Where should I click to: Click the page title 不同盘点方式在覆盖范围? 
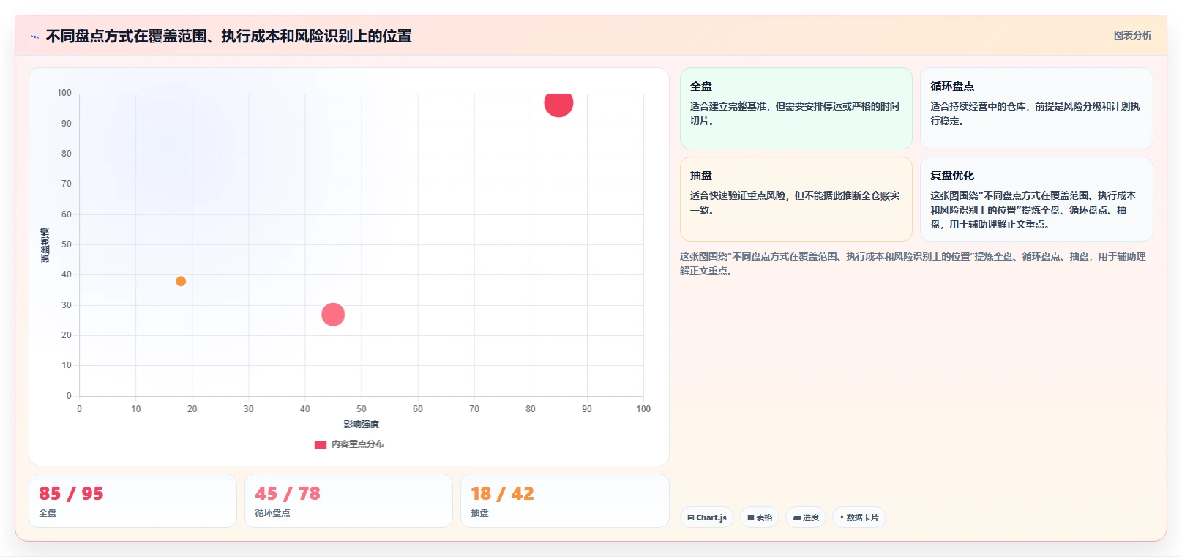pyautogui.click(x=228, y=37)
